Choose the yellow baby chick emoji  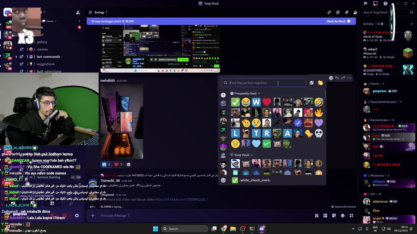pyautogui.click(x=308, y=133)
